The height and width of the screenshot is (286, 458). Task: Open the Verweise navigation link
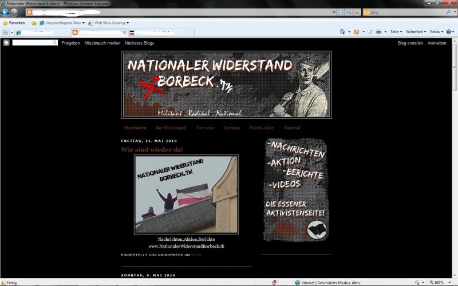point(205,128)
